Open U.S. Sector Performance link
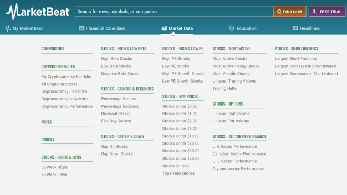Image resolution: width=347 pixels, height=195 pixels. tap(234, 146)
